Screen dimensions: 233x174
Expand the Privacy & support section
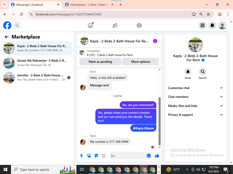click(x=195, y=115)
